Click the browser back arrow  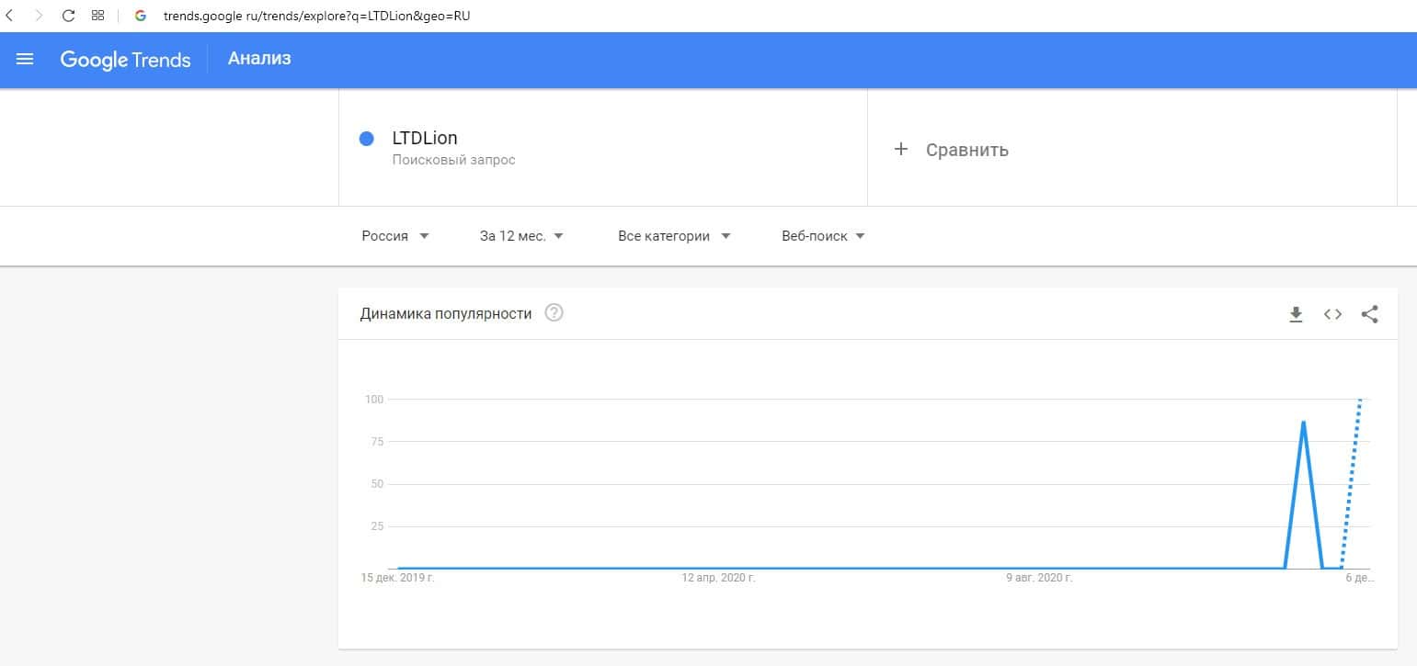(10, 16)
